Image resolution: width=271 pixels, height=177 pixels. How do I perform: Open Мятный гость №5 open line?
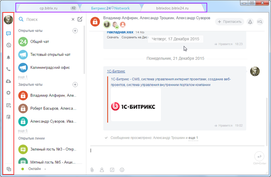[48, 161]
